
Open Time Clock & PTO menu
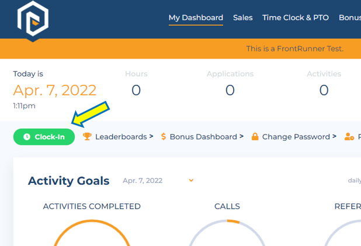(x=296, y=18)
